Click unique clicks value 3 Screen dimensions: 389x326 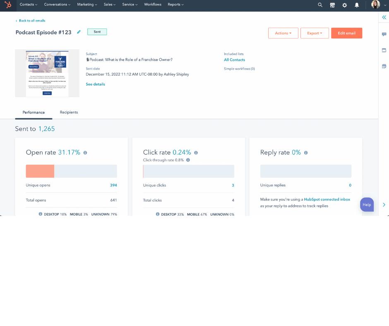(x=233, y=185)
